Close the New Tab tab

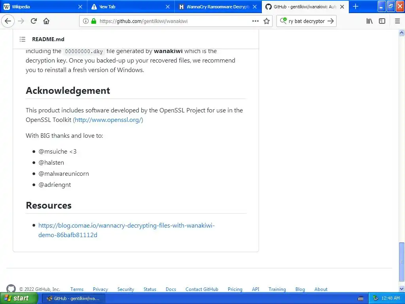click(168, 7)
